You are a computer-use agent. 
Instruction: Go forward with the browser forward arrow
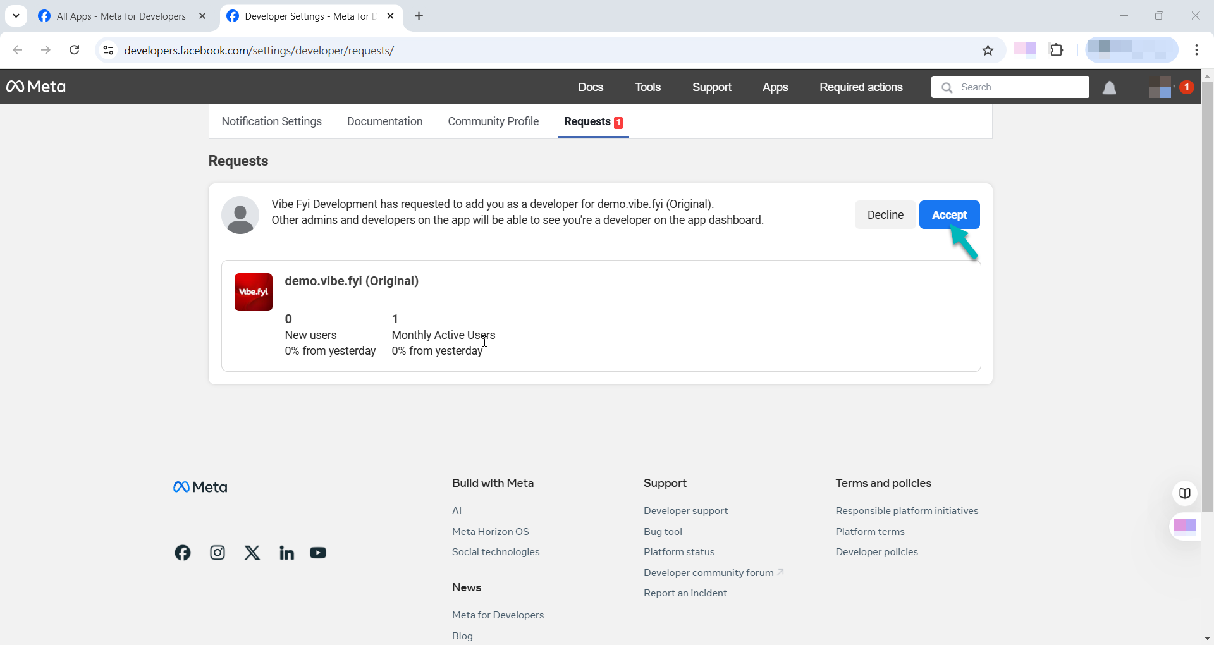[x=46, y=50]
